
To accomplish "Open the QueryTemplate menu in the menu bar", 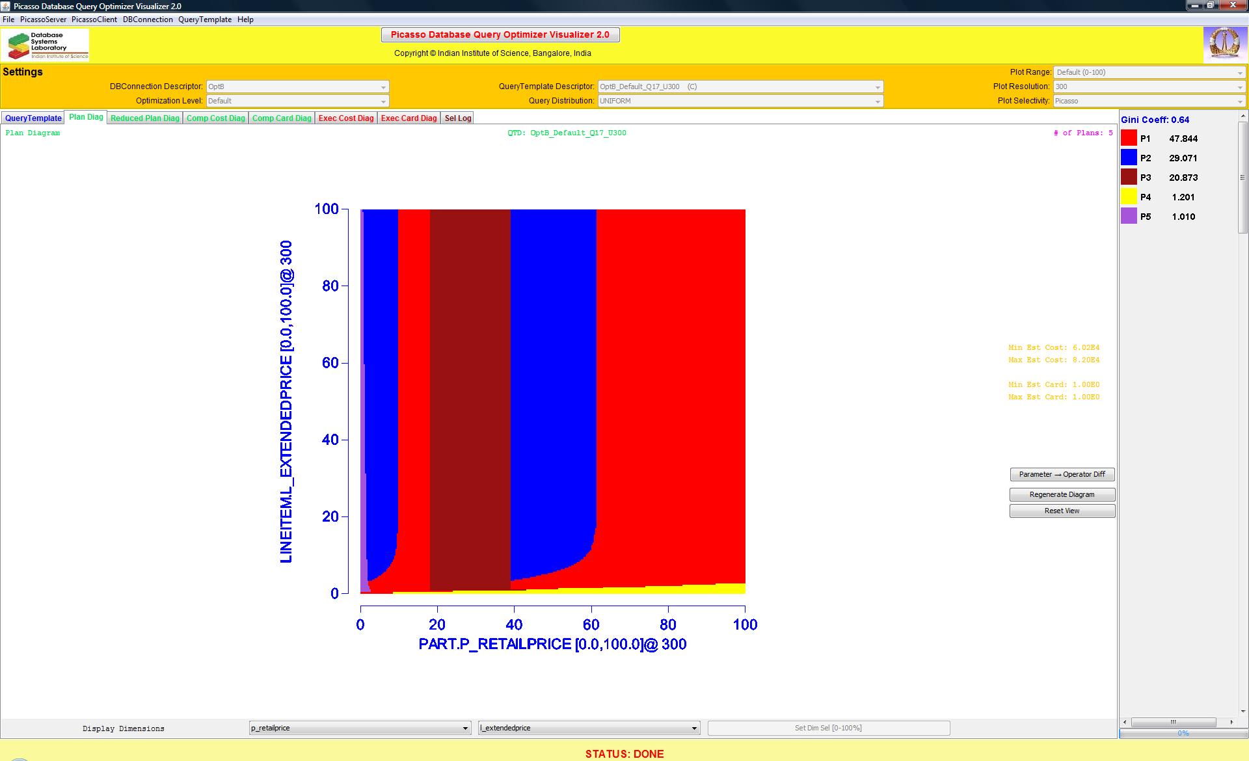I will tap(205, 20).
